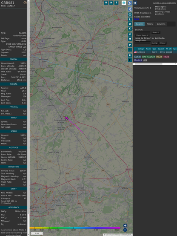The height and width of the screenshot is (236, 177).
Task: Toggle the I map button
Action: tap(130, 49)
